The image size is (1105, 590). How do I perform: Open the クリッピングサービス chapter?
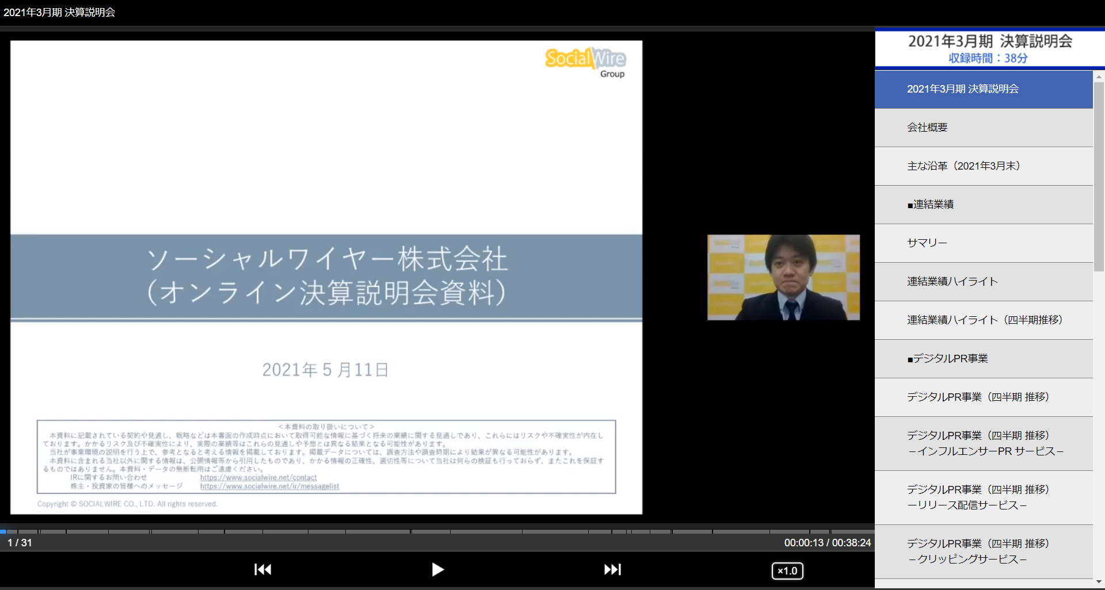point(984,551)
